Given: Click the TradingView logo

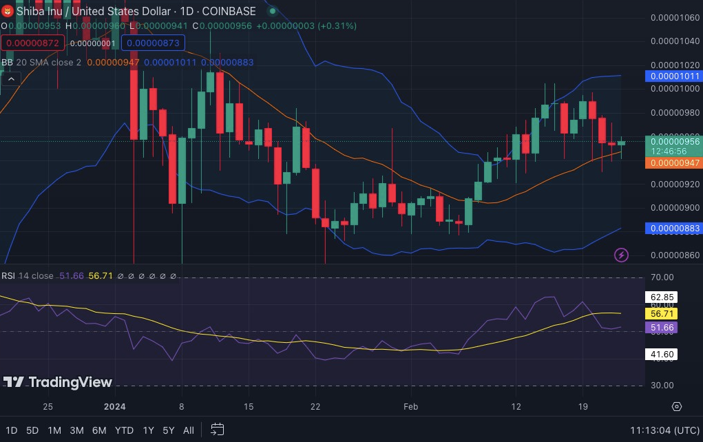Looking at the screenshot, I should click(x=57, y=382).
